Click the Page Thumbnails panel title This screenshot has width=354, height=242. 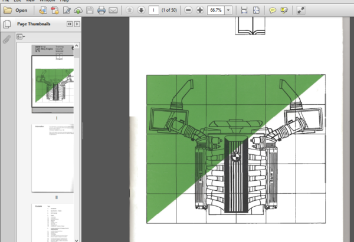[34, 24]
